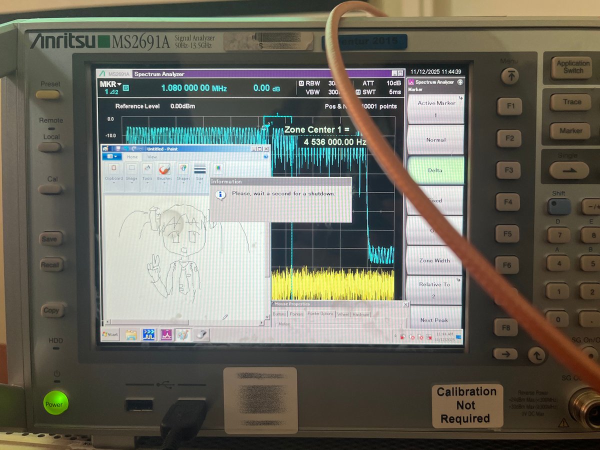The height and width of the screenshot is (450, 600).
Task: Open the Wheel tab in Mouse Properties
Action: click(342, 314)
